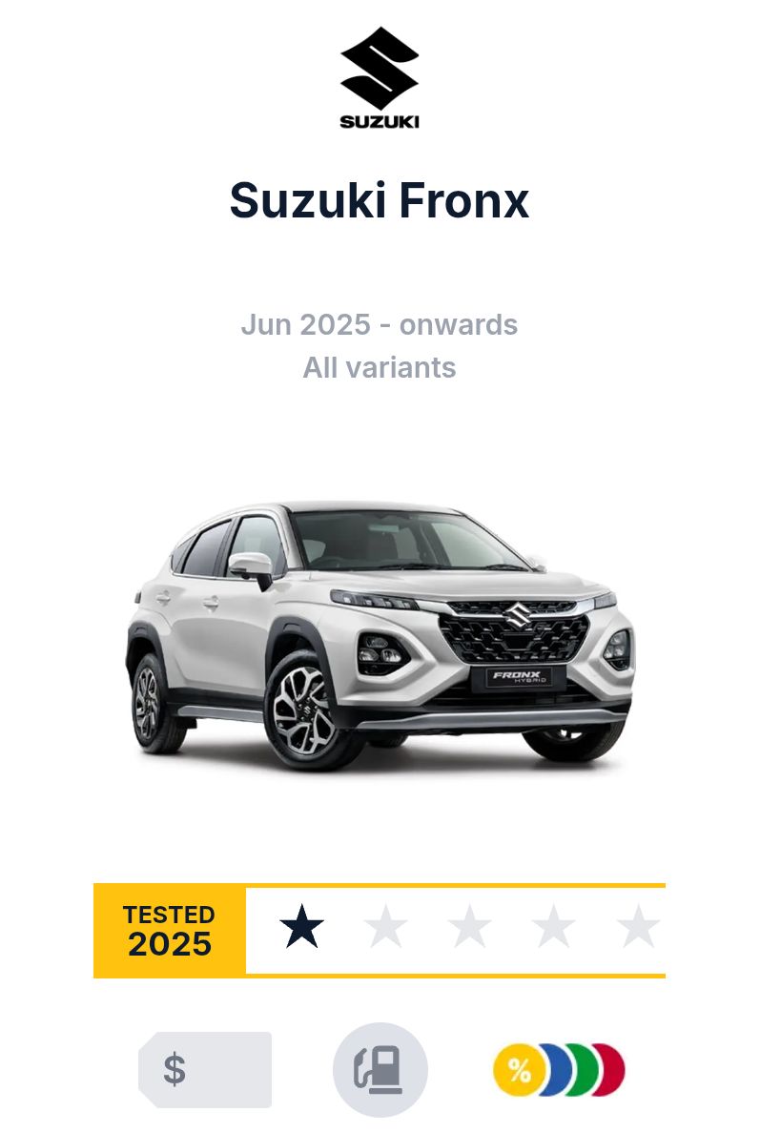Click the Suzuki emblem on car grille
760x1132 pixels.
pos(518,615)
